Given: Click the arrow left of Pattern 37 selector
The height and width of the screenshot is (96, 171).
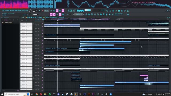Looking at the screenshot, I should tap(73, 14).
